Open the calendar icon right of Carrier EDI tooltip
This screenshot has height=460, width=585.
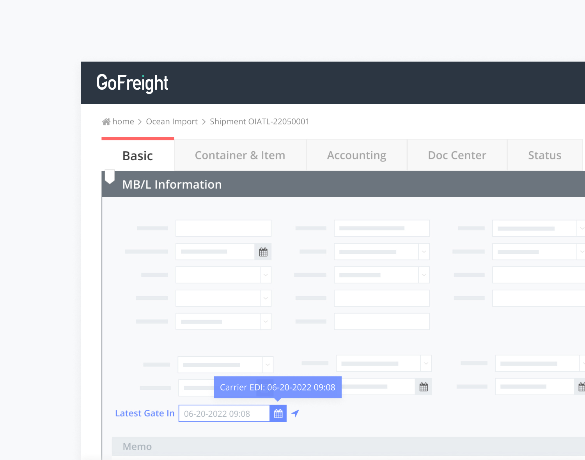point(424,387)
